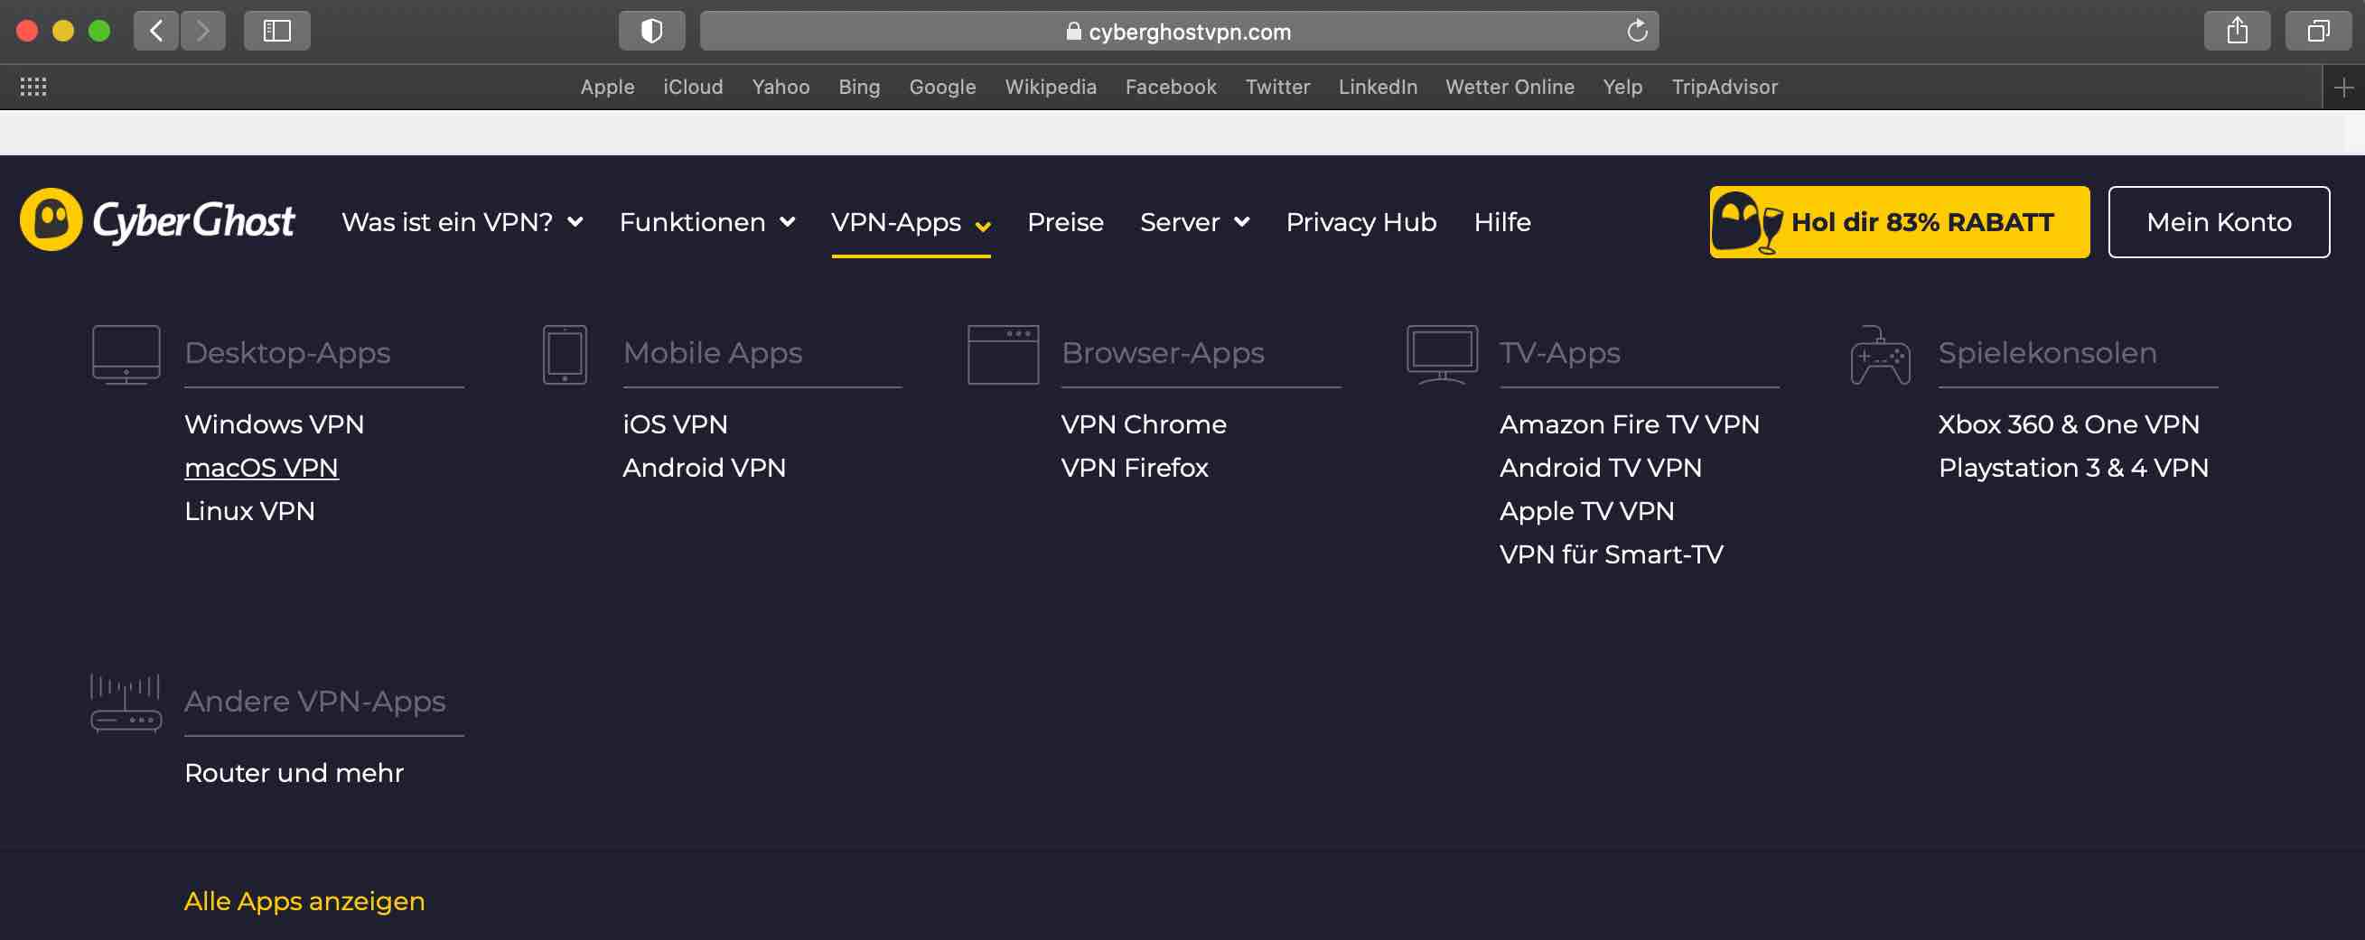Click the Desktop-Apps heading
The height and width of the screenshot is (940, 2365).
pos(287,352)
